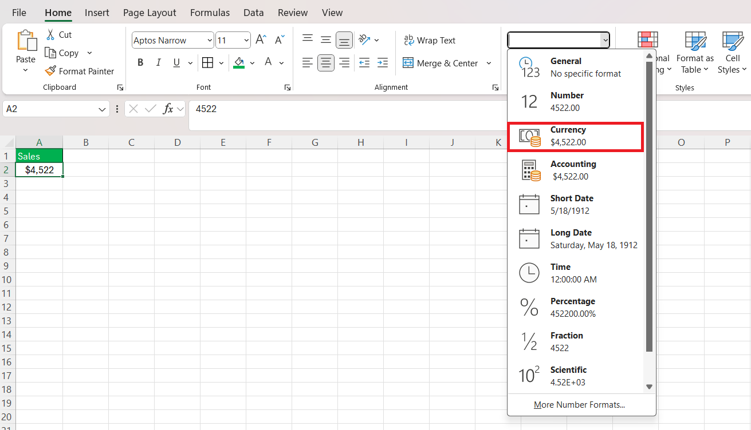Screen dimensions: 751x430
Task: Toggle Wrap Text
Action: pos(430,40)
